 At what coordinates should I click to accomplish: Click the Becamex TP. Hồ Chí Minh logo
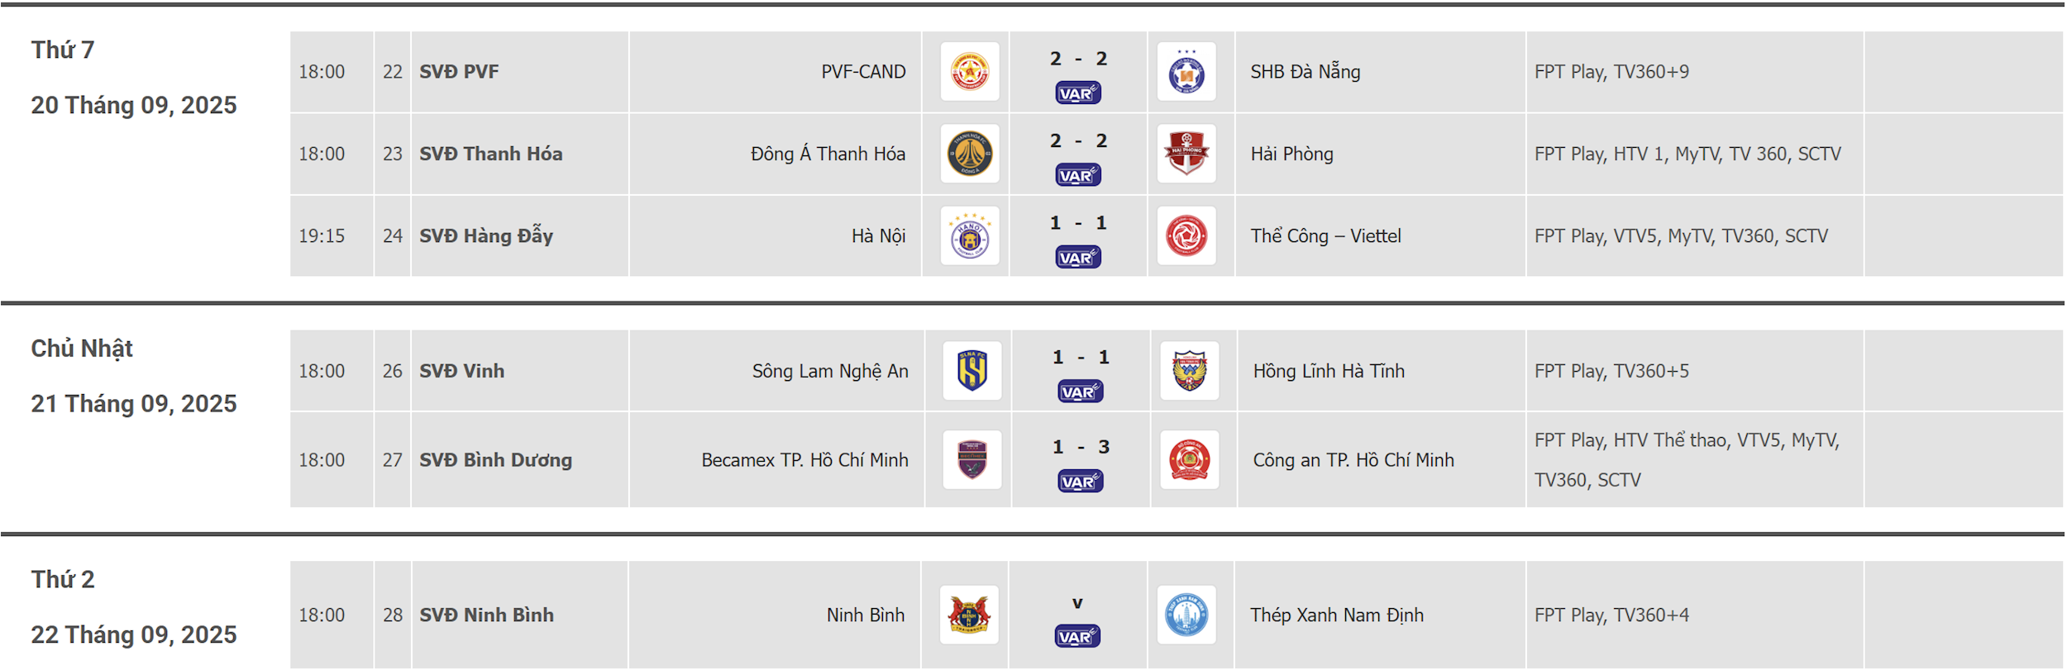[x=972, y=460]
